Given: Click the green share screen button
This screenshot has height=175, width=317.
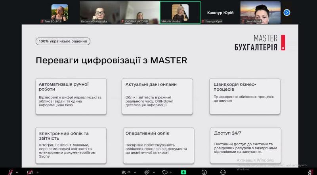Looking at the screenshot, I should point(183,172).
